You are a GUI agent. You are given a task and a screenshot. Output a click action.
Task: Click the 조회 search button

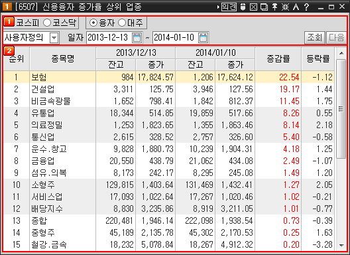tap(315, 37)
